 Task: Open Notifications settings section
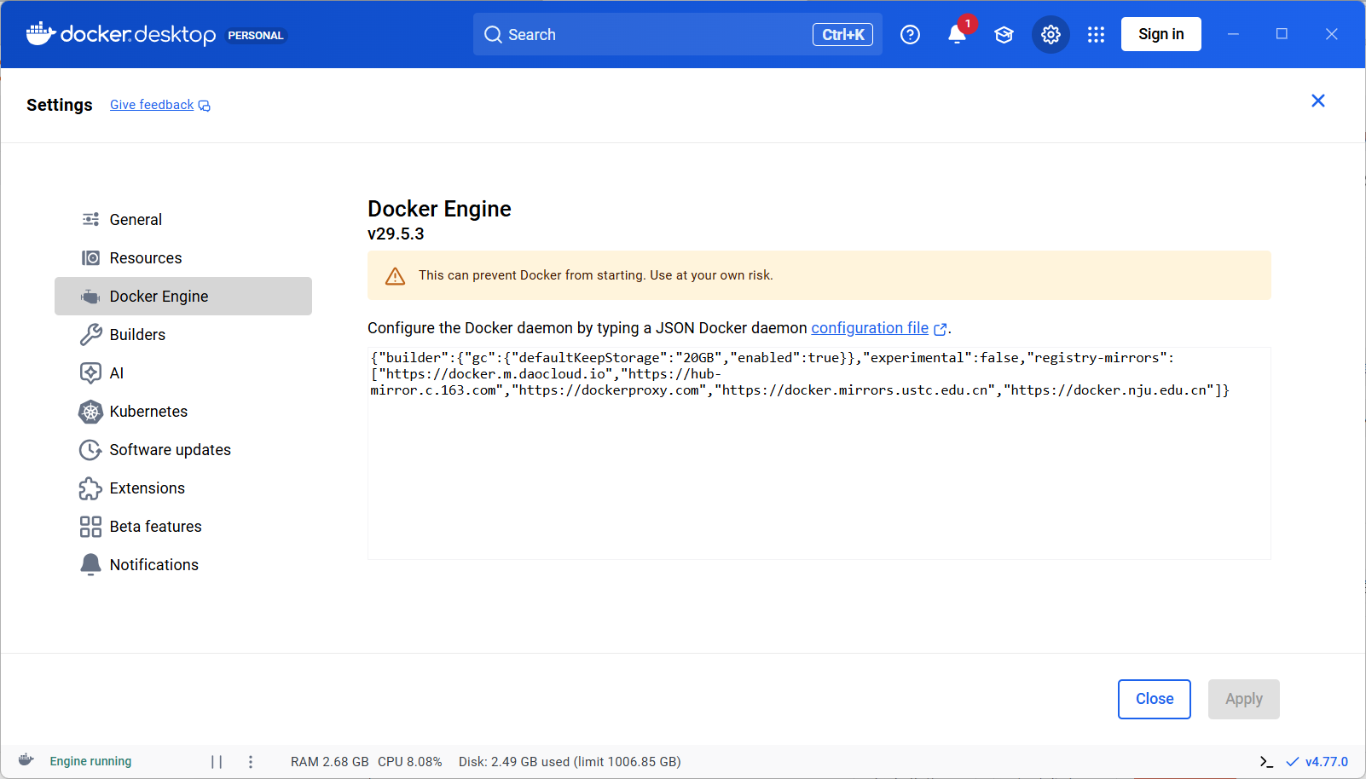(x=183, y=564)
